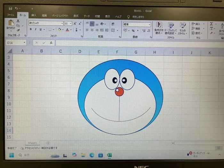Toggle Top Align for cells

coord(87,23)
